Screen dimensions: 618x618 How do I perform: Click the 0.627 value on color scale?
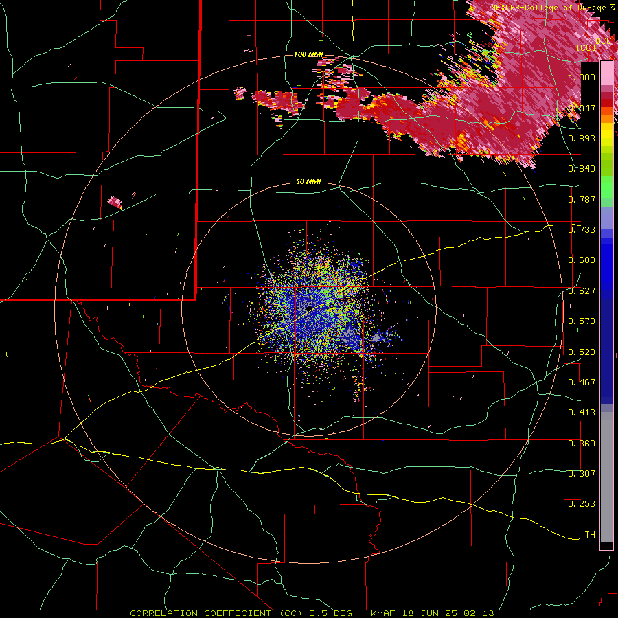582,291
